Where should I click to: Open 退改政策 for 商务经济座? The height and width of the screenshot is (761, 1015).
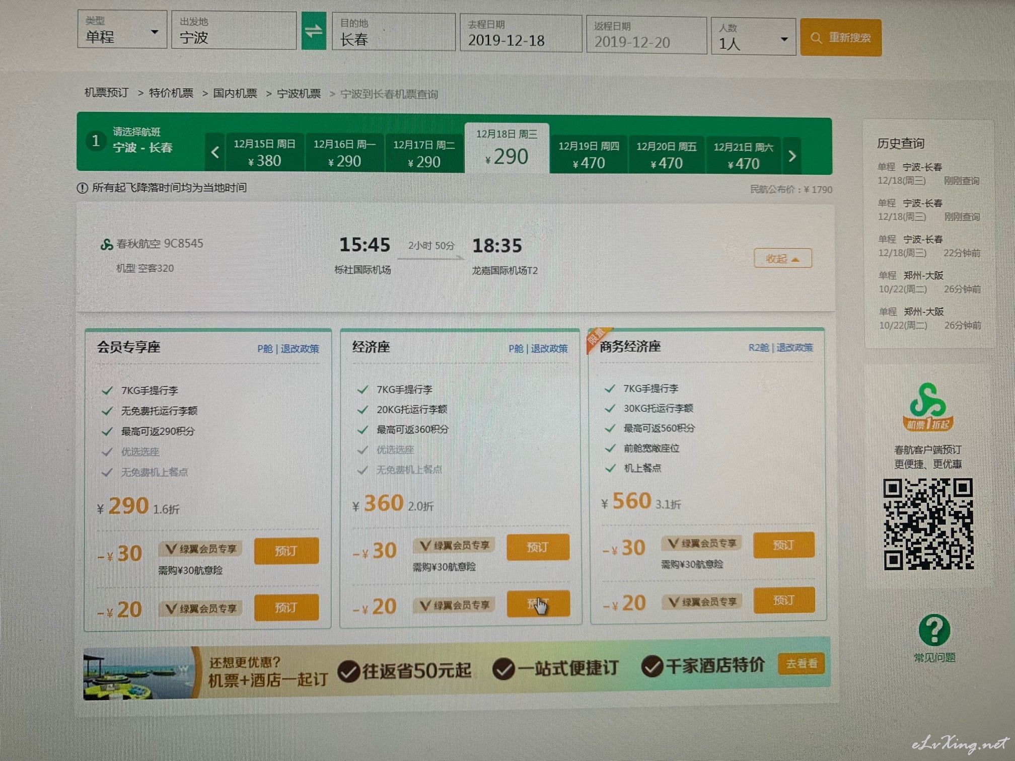tap(794, 347)
